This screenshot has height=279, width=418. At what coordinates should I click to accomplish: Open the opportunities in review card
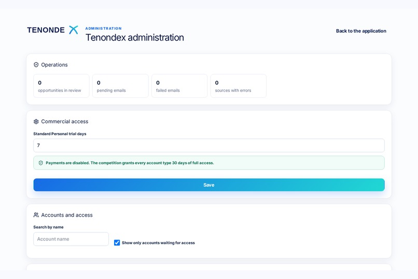click(61, 86)
